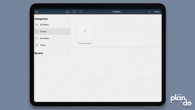Screen dimensions: 195x110
Task: Select Covers category in sidebar
Action: point(52,32)
